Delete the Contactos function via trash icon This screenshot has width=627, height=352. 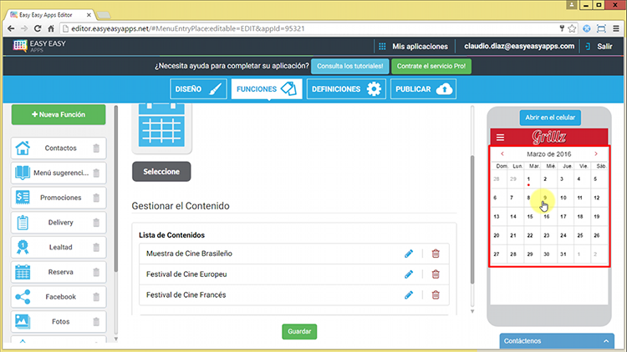pyautogui.click(x=96, y=148)
